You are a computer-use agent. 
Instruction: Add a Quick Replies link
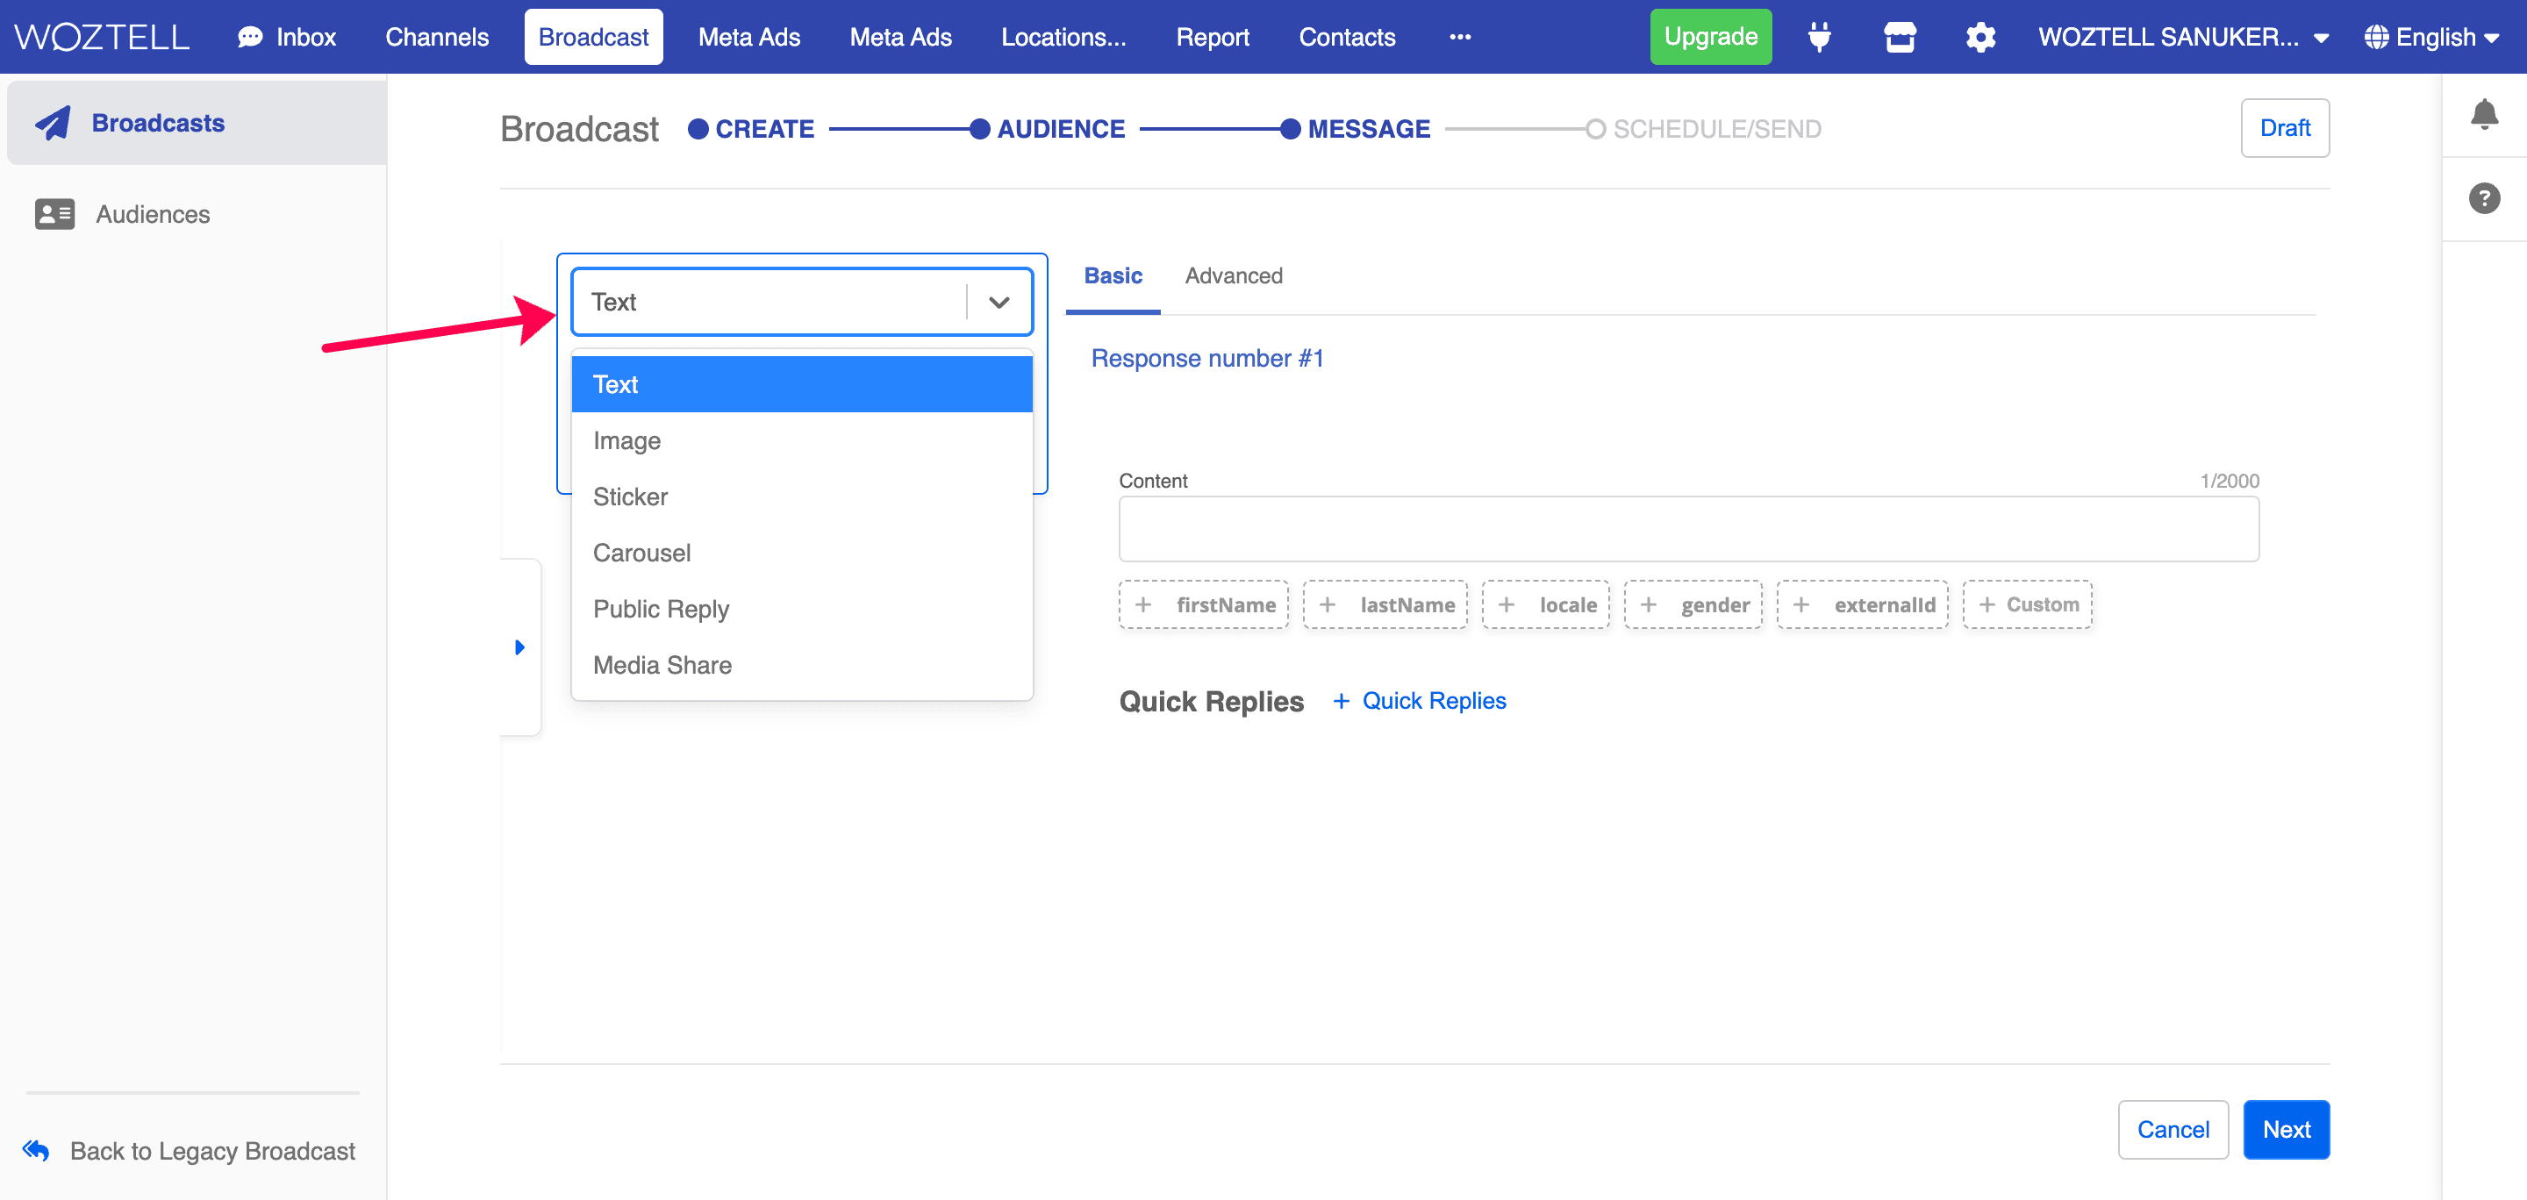coord(1420,701)
